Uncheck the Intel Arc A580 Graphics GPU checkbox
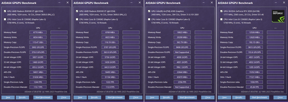 (x=149, y=11)
